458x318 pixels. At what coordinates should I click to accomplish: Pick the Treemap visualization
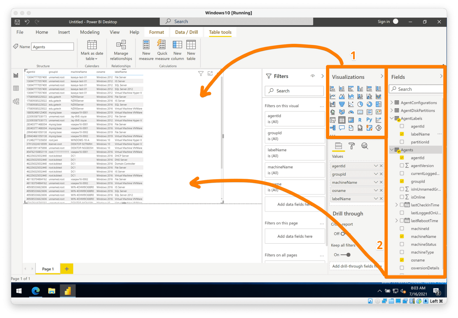tap(378, 104)
